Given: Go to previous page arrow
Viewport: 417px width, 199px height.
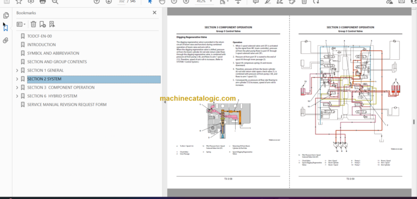Looking at the screenshot, I should pyautogui.click(x=97, y=1).
